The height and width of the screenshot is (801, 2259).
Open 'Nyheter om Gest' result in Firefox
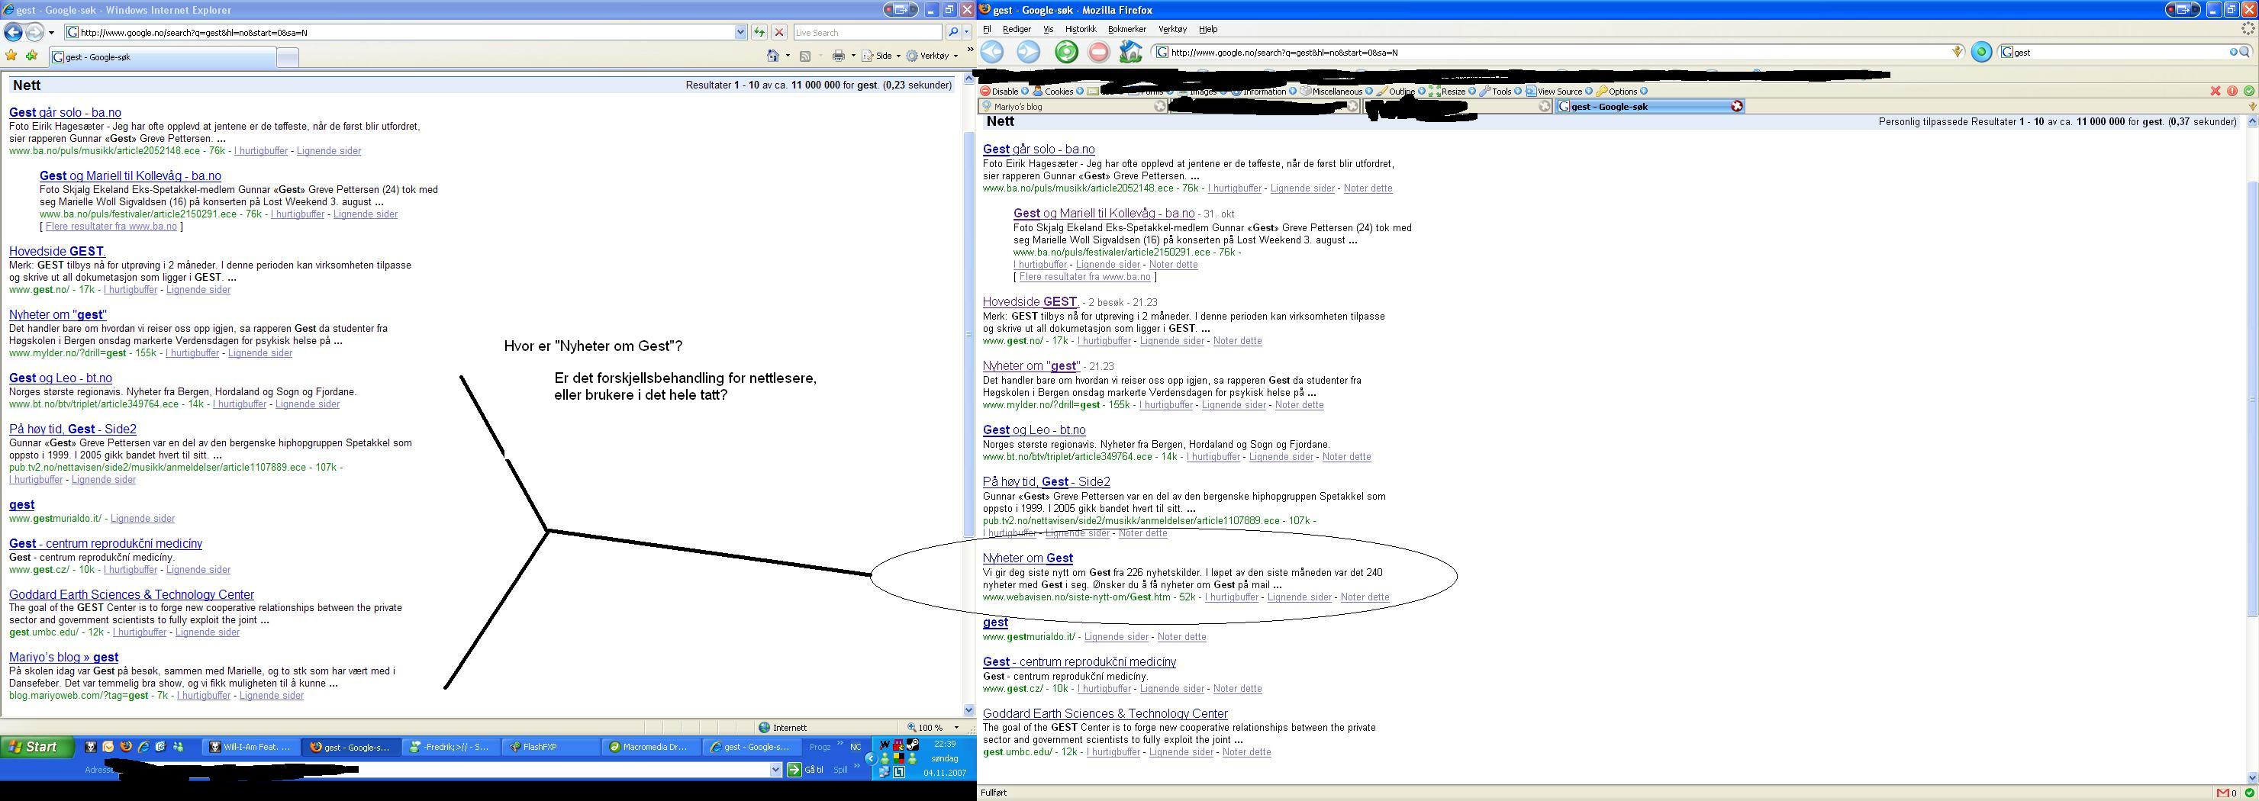1028,558
